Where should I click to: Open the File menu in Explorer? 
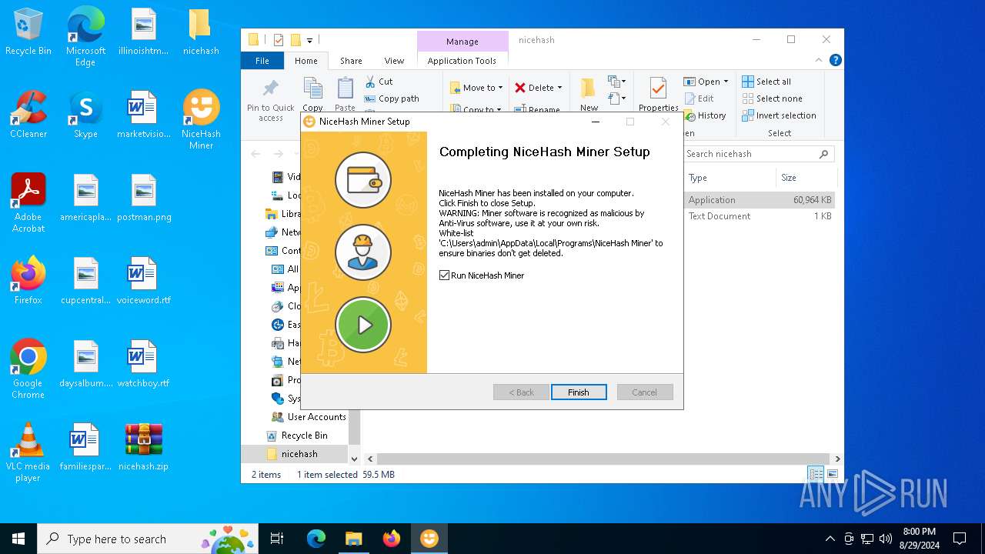262,61
